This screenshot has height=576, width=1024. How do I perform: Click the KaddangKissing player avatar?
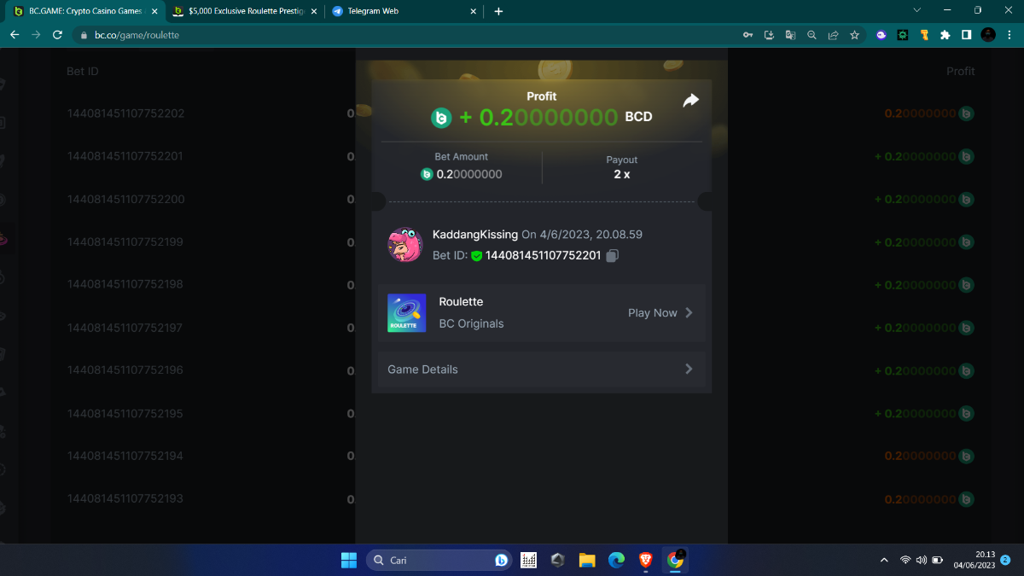[405, 245]
